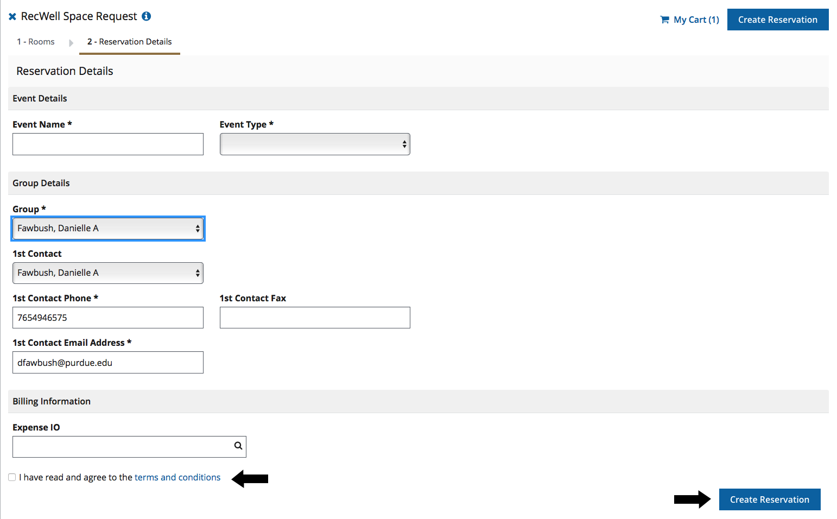Check the terms and conditions agreement checkbox
This screenshot has width=837, height=519.
click(12, 477)
